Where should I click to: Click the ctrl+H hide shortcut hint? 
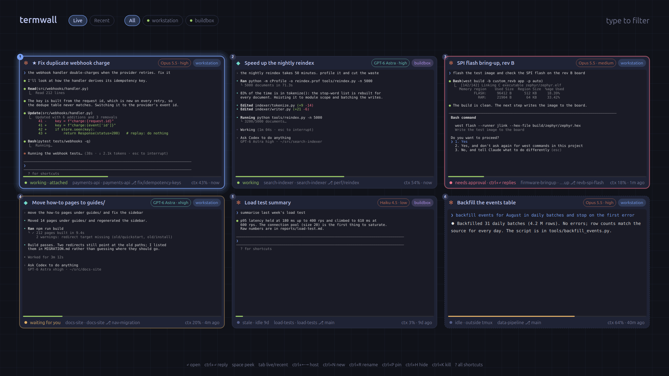pyautogui.click(x=417, y=365)
